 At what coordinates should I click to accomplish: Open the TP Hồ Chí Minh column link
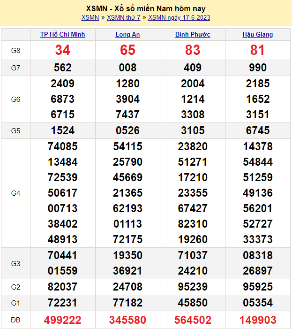coord(62,35)
